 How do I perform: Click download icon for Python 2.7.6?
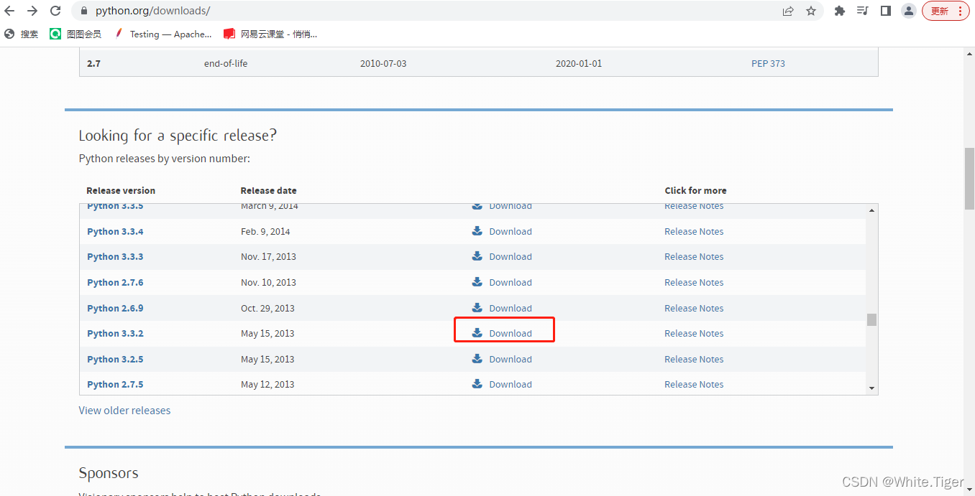[x=477, y=281]
